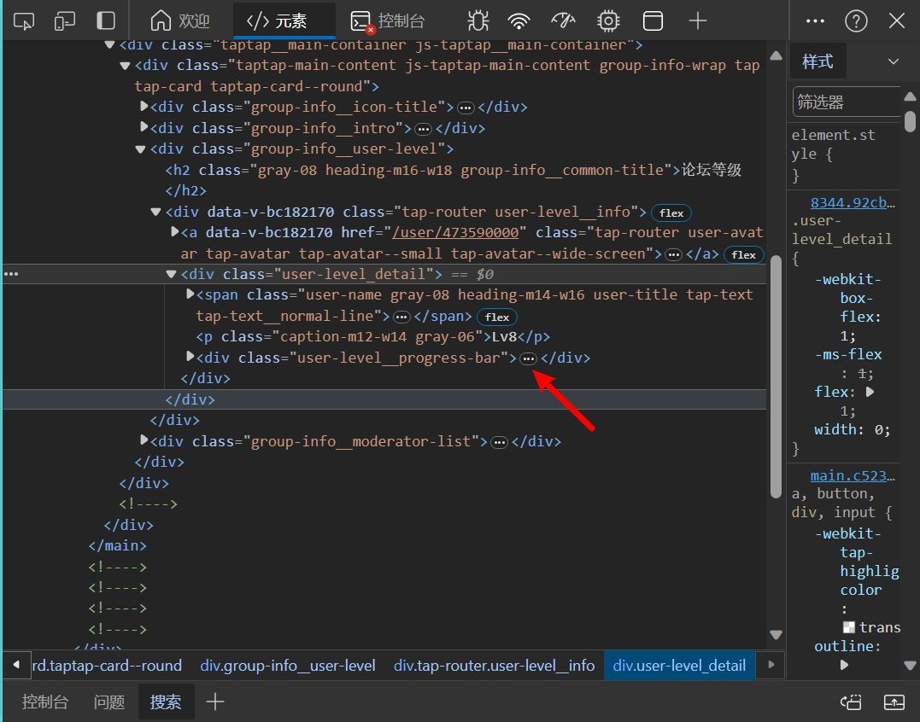Switch to the 欢迎 tab

point(181,21)
